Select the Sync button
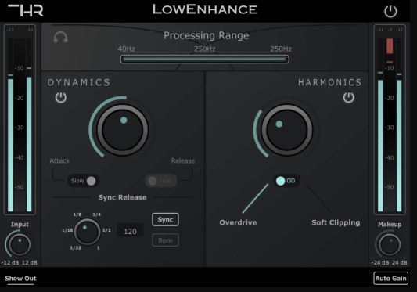Screen dimensions: 417x292 pyautogui.click(x=165, y=220)
